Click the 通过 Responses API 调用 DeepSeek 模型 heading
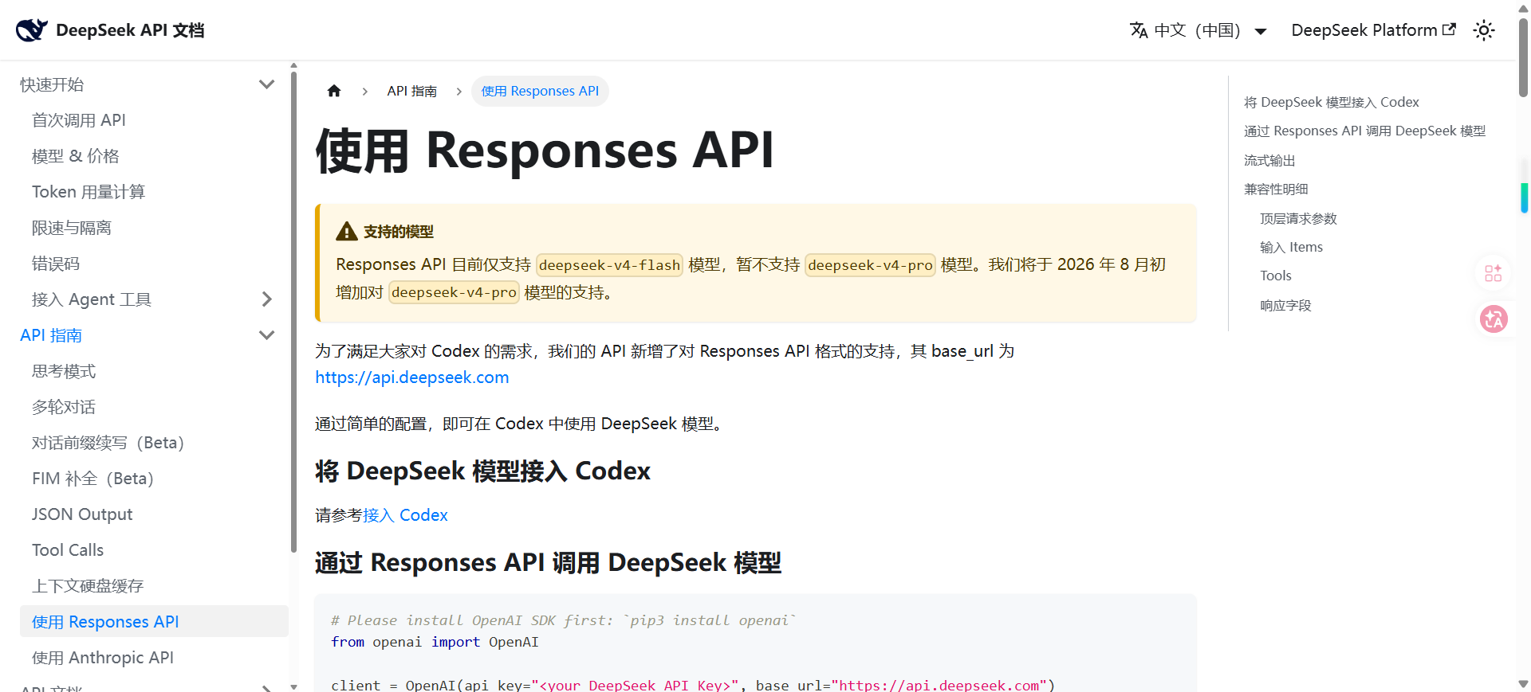 click(548, 562)
